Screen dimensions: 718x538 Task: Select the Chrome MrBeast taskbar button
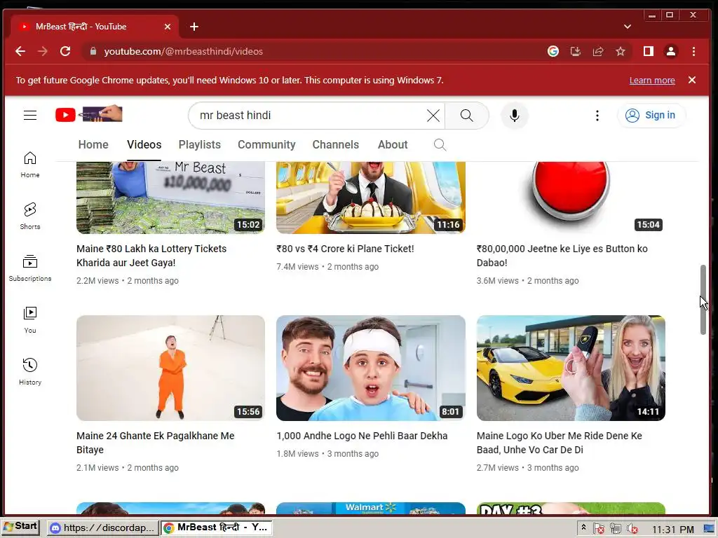217,528
